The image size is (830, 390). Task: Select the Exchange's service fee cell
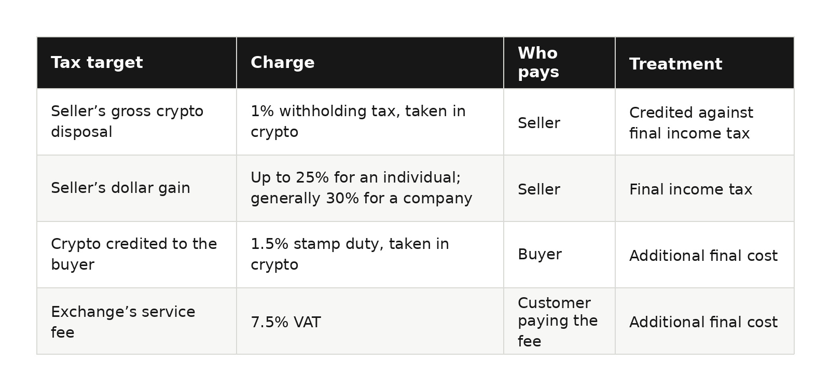(x=136, y=321)
